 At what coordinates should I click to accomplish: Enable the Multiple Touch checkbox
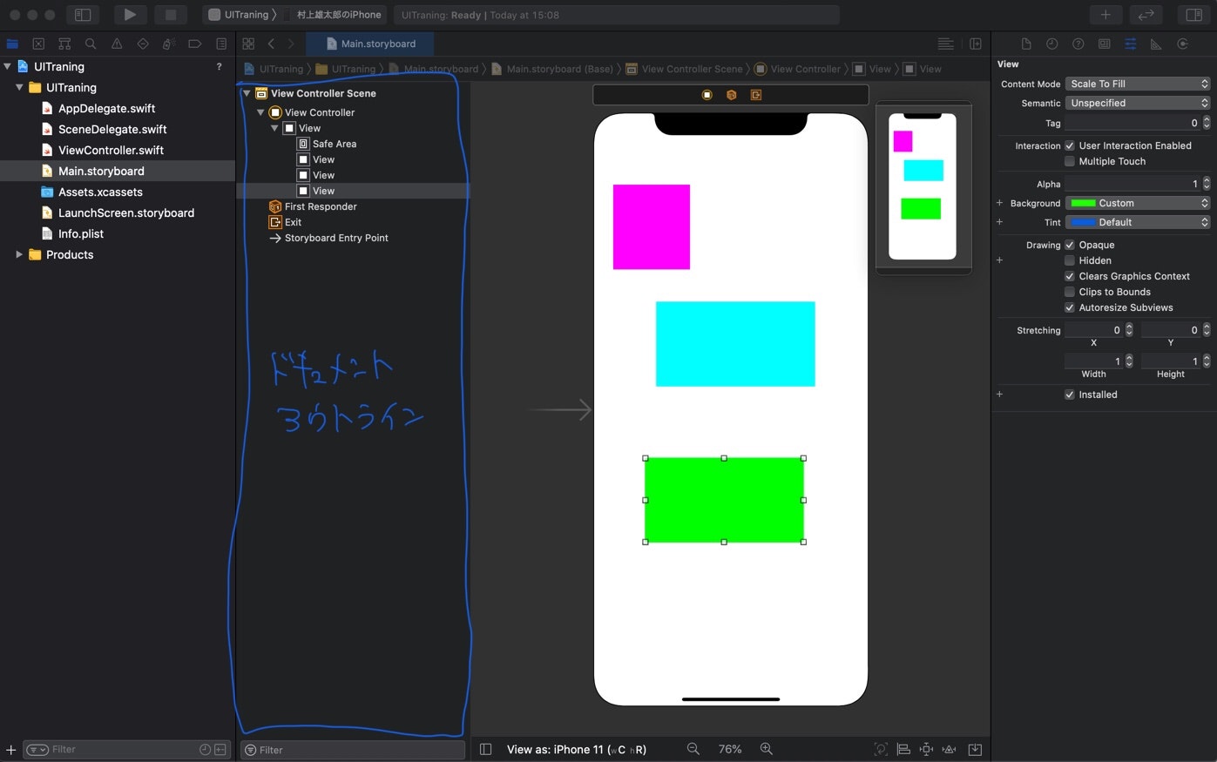coord(1070,161)
